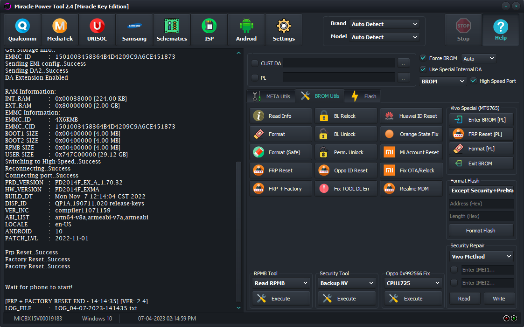Switch to Flash tab

tap(363, 96)
